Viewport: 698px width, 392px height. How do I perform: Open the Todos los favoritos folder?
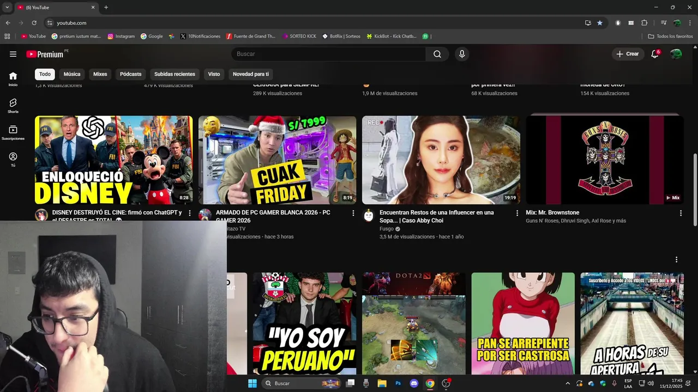[x=670, y=36]
